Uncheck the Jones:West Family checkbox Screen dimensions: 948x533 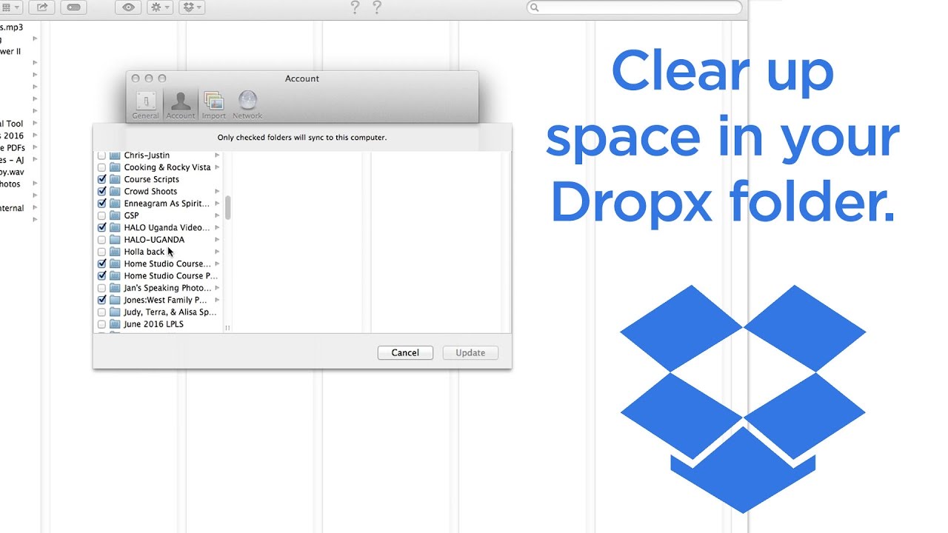click(x=101, y=300)
